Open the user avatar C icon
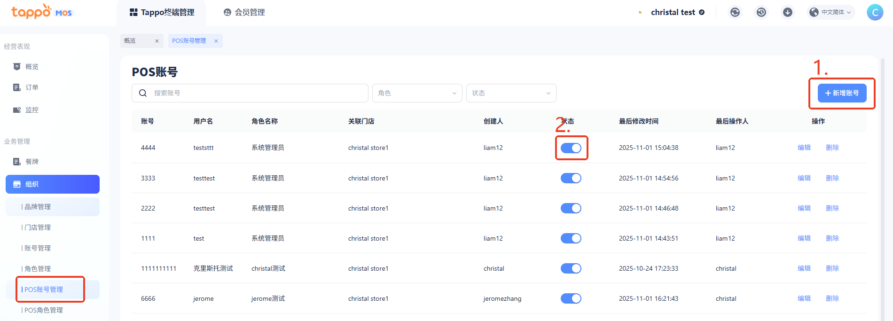Screen dimensions: 893x321 [875, 12]
